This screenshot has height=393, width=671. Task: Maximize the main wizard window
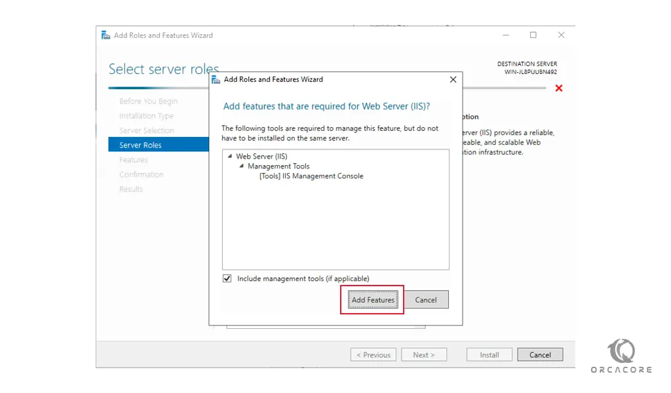(x=533, y=35)
